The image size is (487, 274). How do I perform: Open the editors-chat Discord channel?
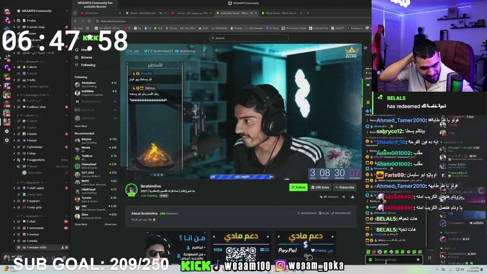point(42,107)
